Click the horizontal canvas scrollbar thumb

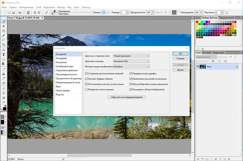click(x=99, y=155)
